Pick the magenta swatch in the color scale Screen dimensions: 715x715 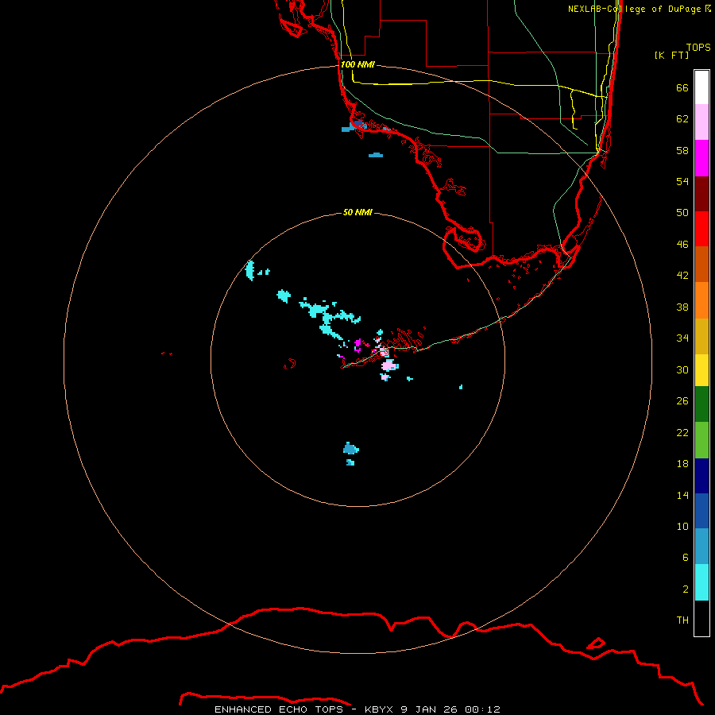pyautogui.click(x=701, y=158)
